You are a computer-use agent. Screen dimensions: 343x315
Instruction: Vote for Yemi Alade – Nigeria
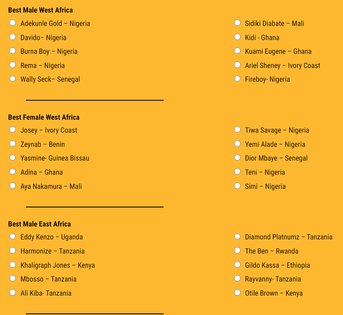pyautogui.click(x=237, y=144)
